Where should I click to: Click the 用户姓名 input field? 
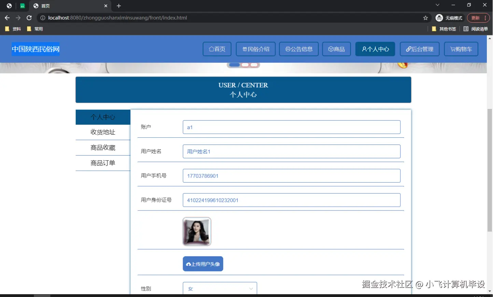tap(292, 151)
